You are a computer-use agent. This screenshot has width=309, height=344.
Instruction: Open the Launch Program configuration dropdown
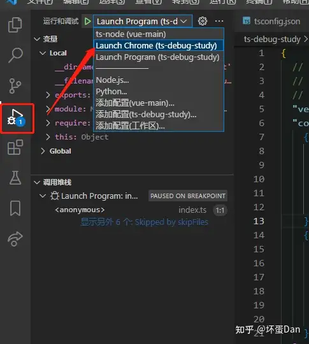(143, 21)
